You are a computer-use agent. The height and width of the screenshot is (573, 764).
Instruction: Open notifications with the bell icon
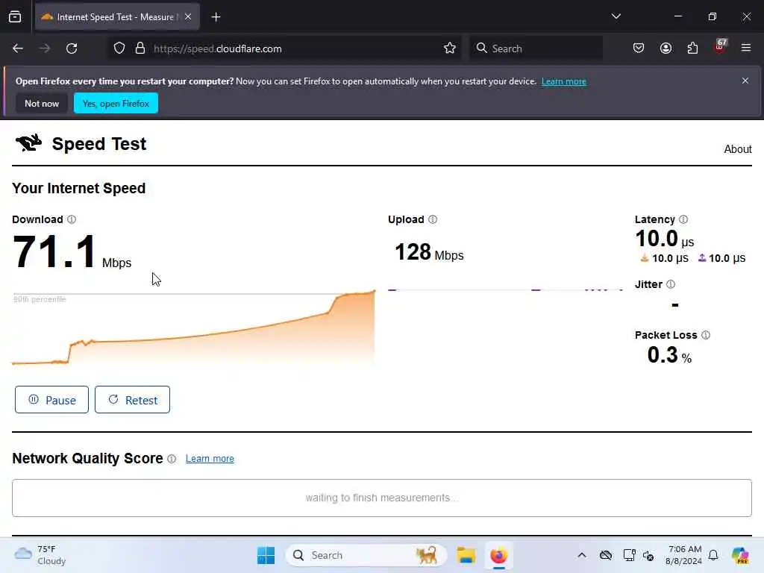713,555
